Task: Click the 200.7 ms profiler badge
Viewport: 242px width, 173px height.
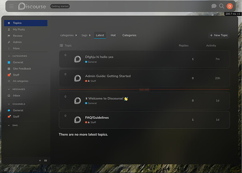Action: point(233,14)
